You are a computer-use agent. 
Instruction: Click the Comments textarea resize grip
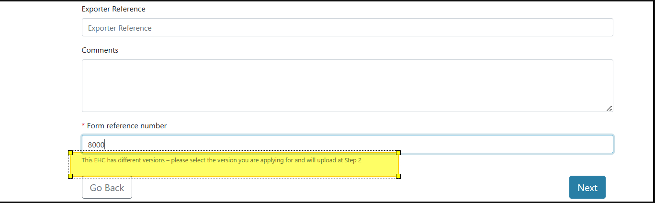point(609,108)
